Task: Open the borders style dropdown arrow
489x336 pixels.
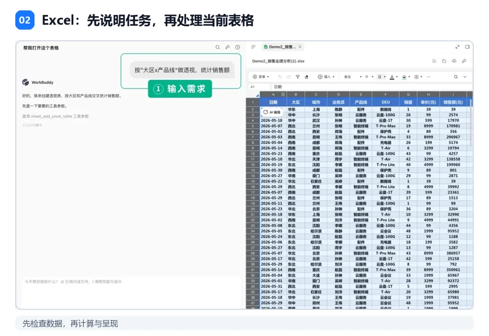Action: pos(422,77)
